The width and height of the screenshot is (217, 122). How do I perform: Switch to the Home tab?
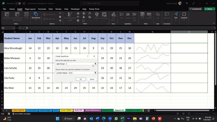coord(12,9)
